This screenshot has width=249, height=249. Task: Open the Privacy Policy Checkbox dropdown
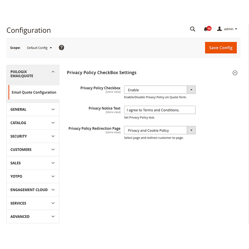(191, 90)
